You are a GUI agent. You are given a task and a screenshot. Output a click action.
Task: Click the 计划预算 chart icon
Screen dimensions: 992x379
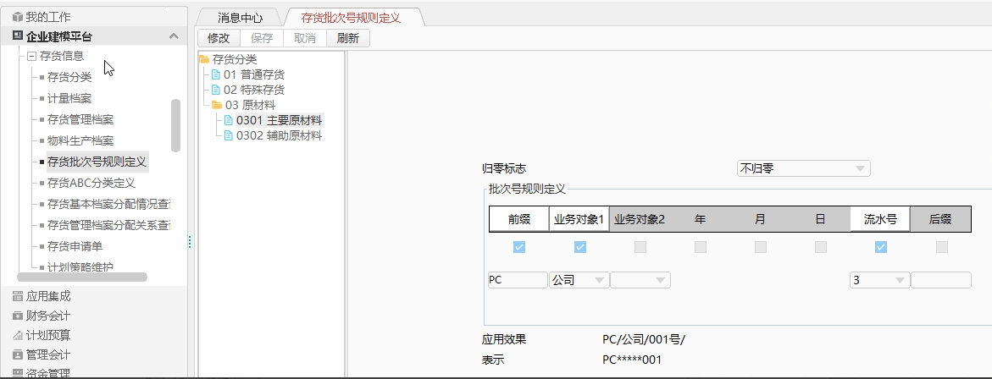18,335
